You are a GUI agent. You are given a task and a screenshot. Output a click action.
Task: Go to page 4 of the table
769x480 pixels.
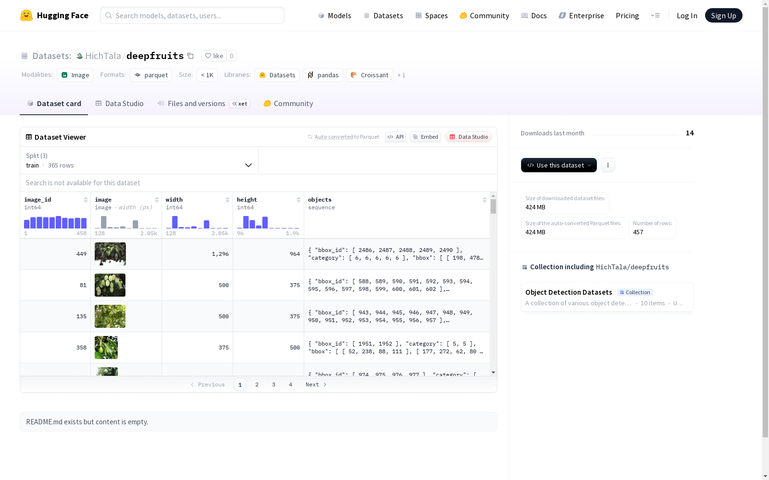[x=291, y=384]
